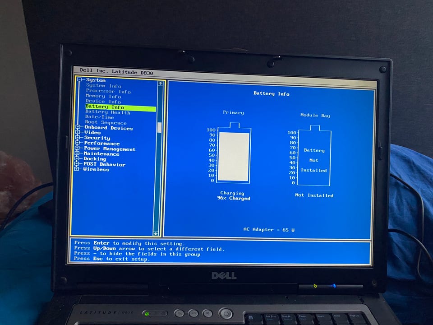This screenshot has width=433, height=325.
Task: Click Power Management label
Action: pos(110,149)
